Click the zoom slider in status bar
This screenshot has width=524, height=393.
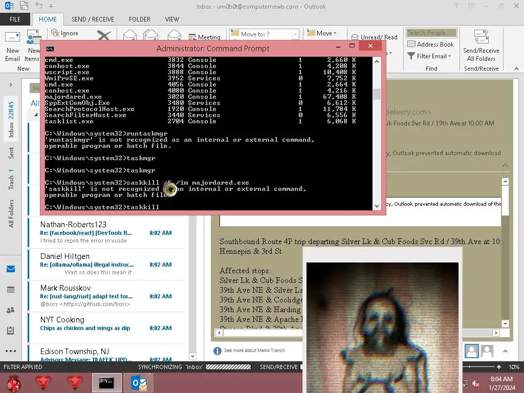click(478, 367)
